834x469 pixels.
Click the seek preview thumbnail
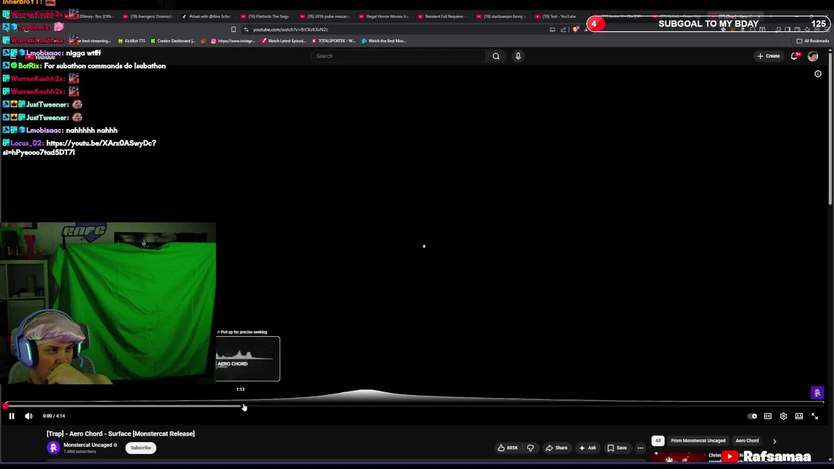[x=248, y=358]
